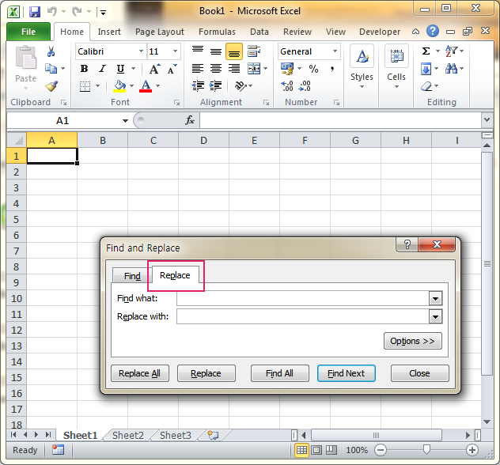500x465 pixels.
Task: Toggle Italic formatting
Action: [x=102, y=69]
